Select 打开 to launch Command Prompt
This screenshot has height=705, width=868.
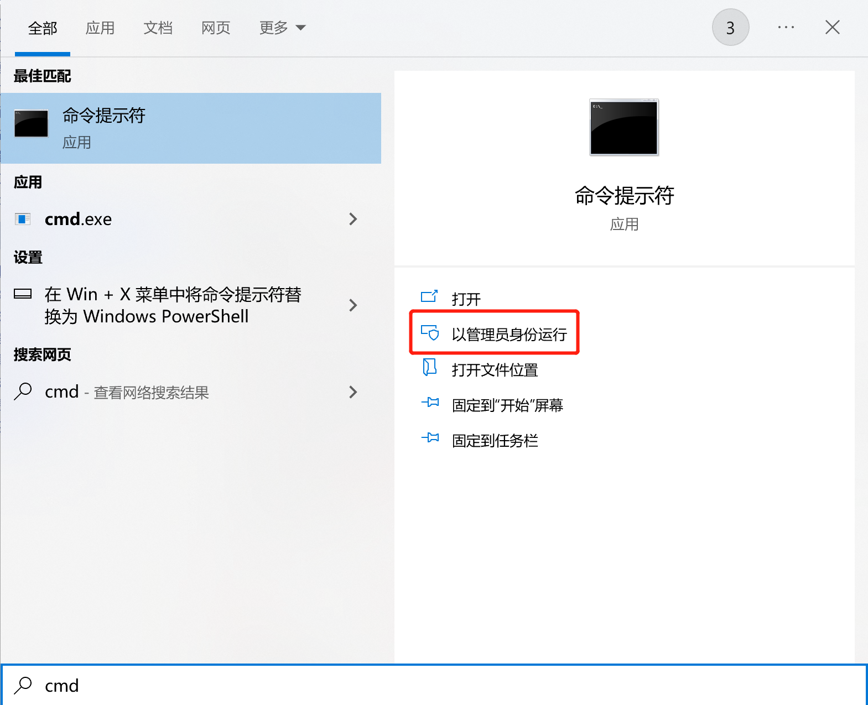coord(466,299)
